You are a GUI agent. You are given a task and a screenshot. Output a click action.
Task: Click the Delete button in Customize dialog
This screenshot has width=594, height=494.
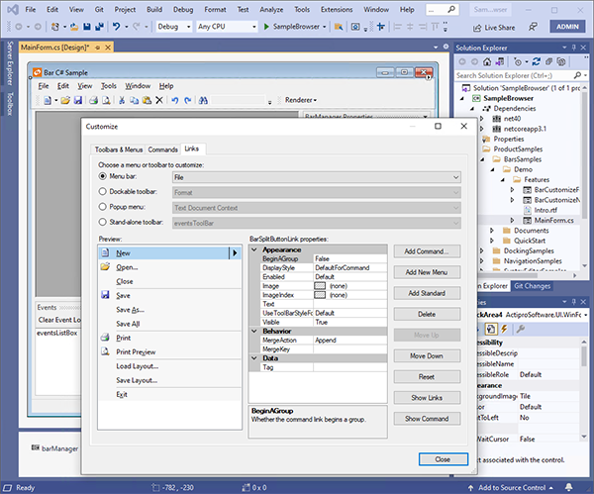[x=427, y=315]
